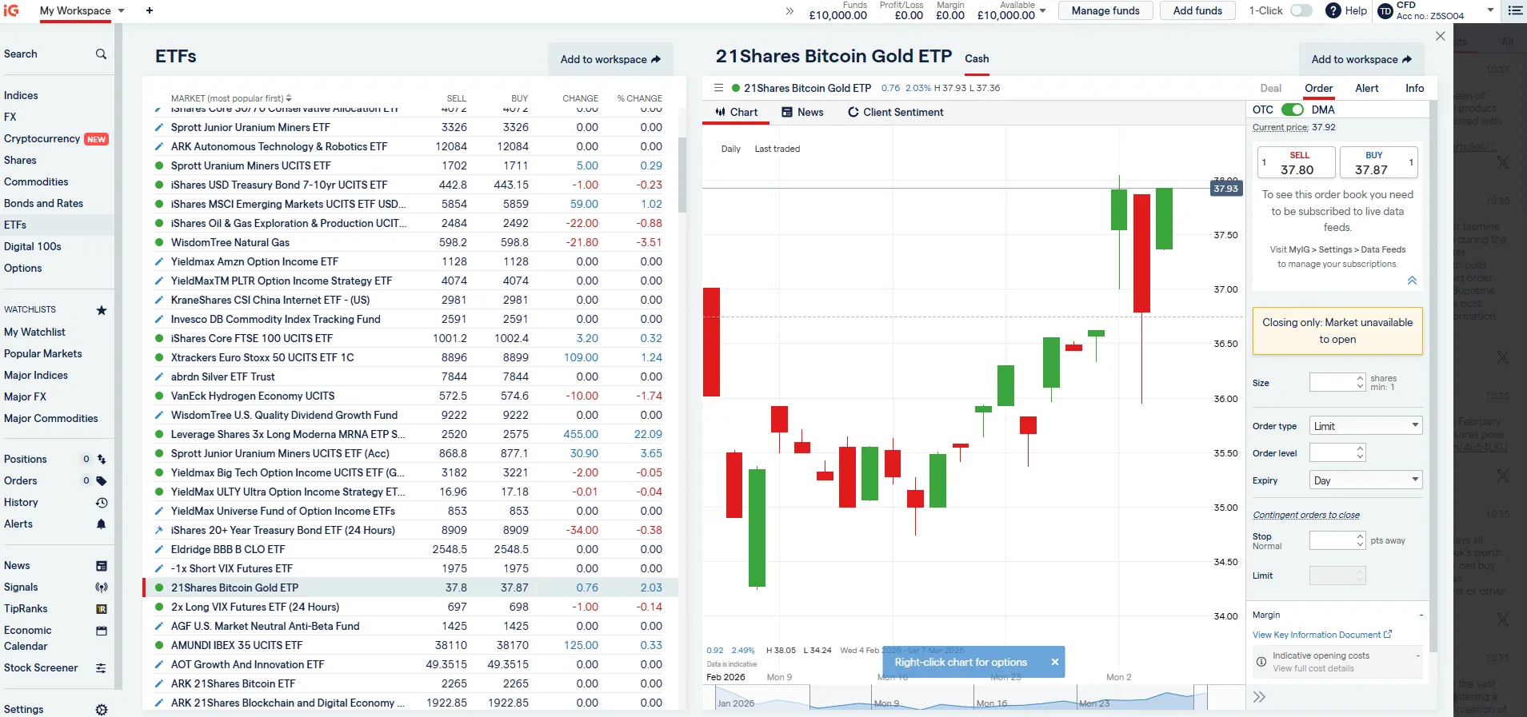The height and width of the screenshot is (717, 1527).
Task: Switch to the Chart tab
Action: click(x=737, y=112)
